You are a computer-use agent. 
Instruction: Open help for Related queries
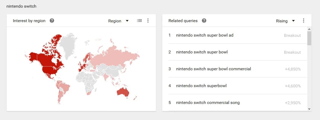204,21
